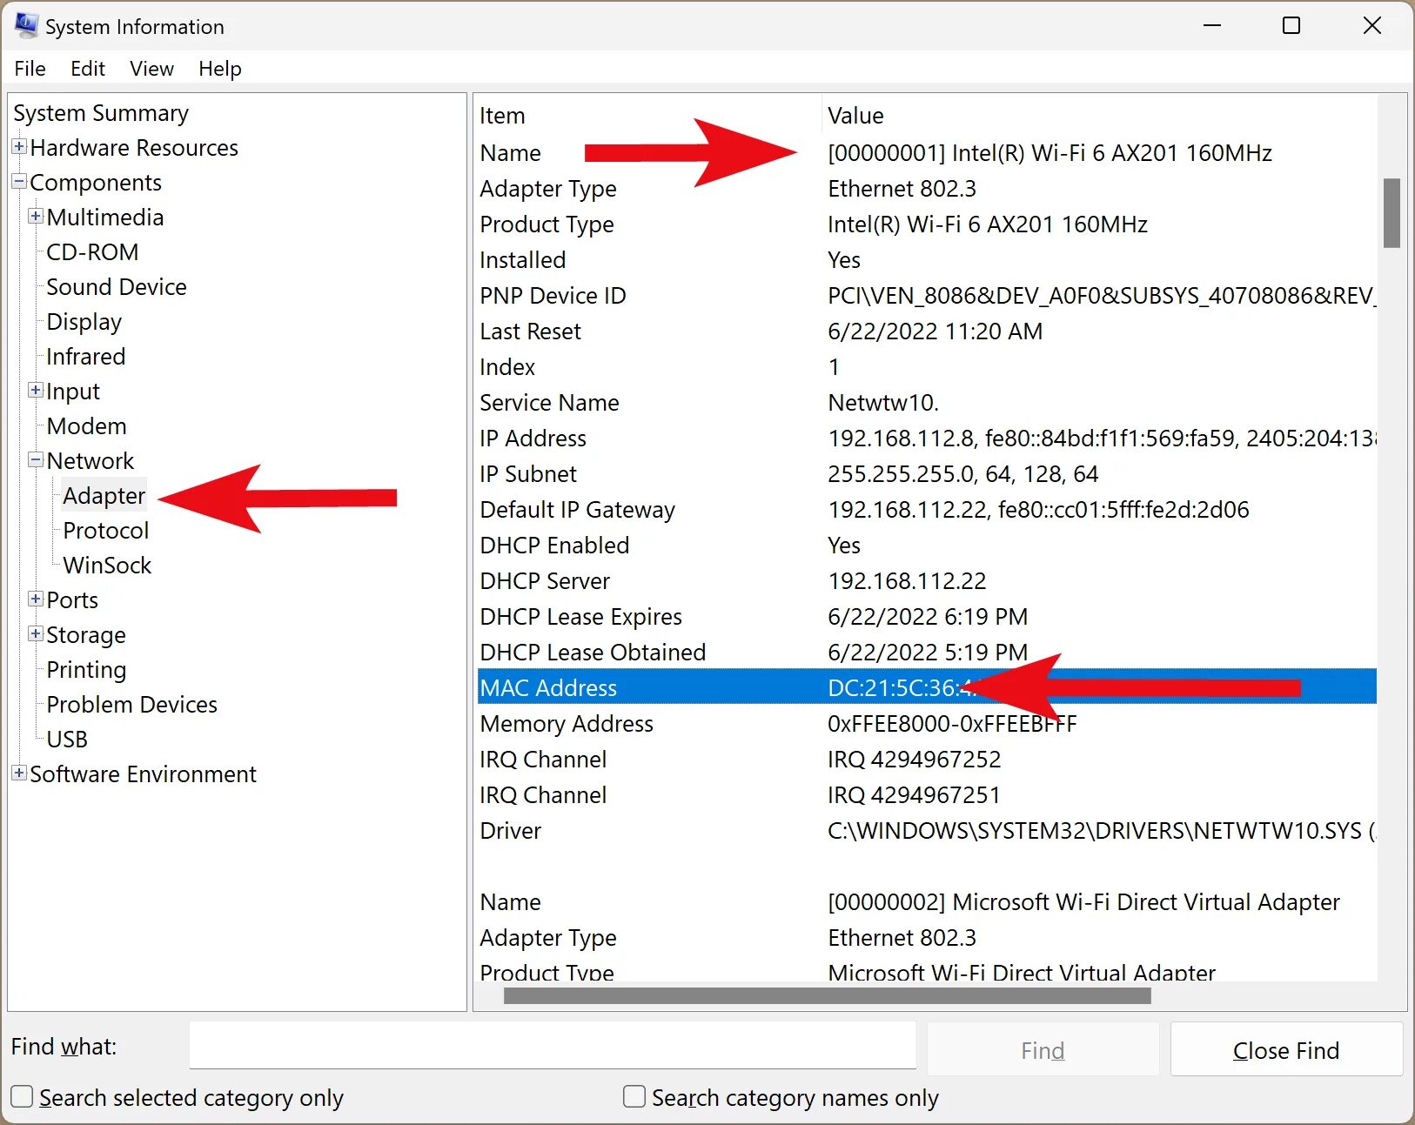Select Ports in the tree
The image size is (1415, 1125).
(x=72, y=600)
